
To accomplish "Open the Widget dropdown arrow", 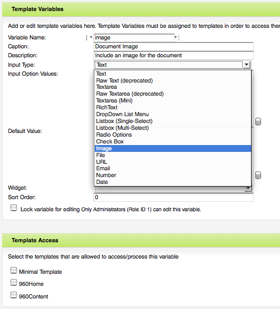I will (x=248, y=188).
